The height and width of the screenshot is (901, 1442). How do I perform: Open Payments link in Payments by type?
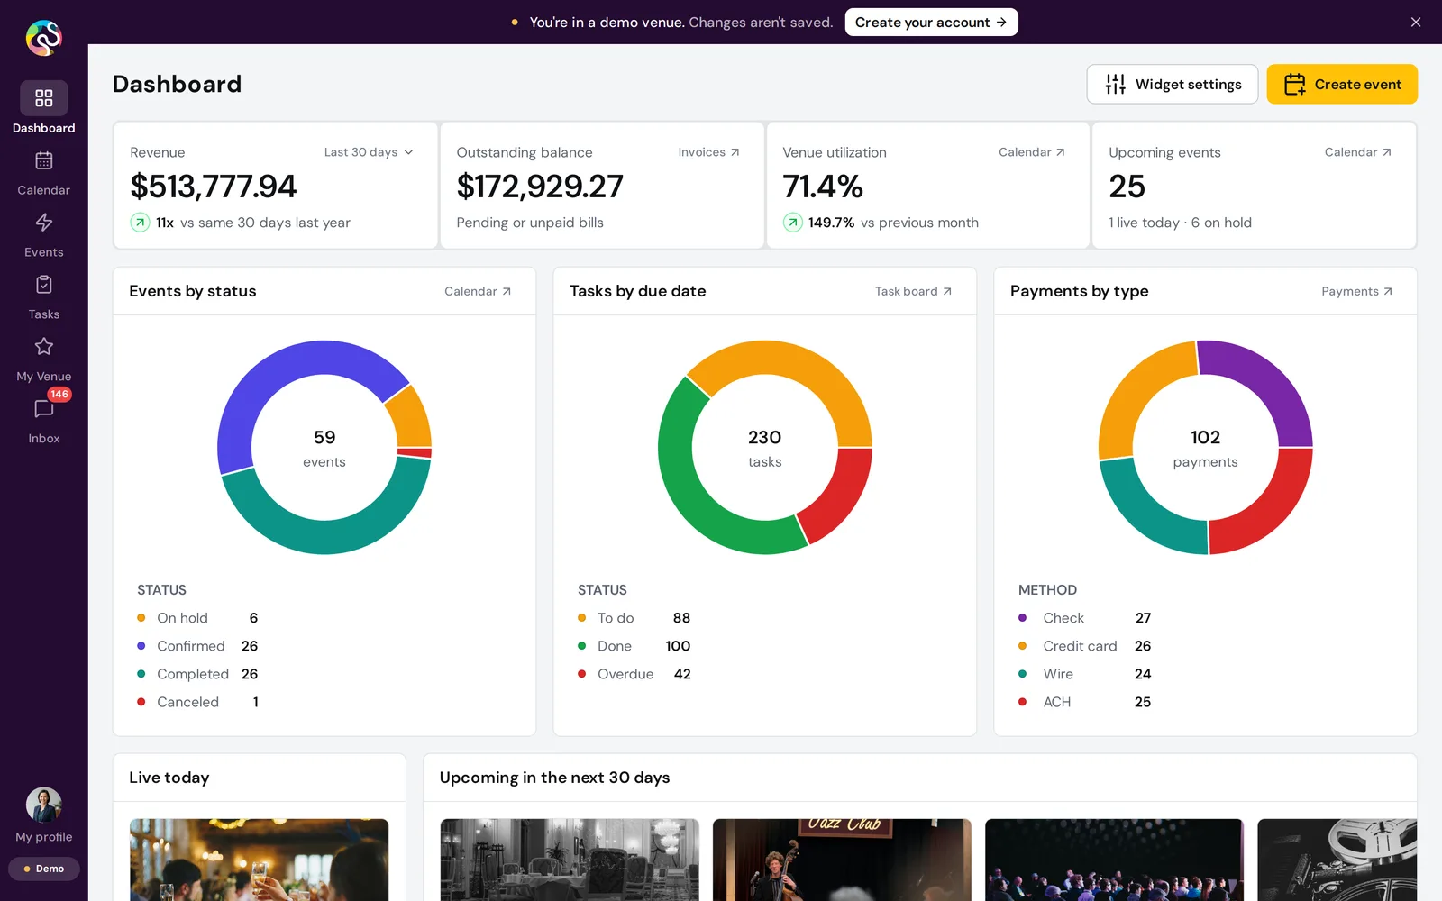point(1356,291)
